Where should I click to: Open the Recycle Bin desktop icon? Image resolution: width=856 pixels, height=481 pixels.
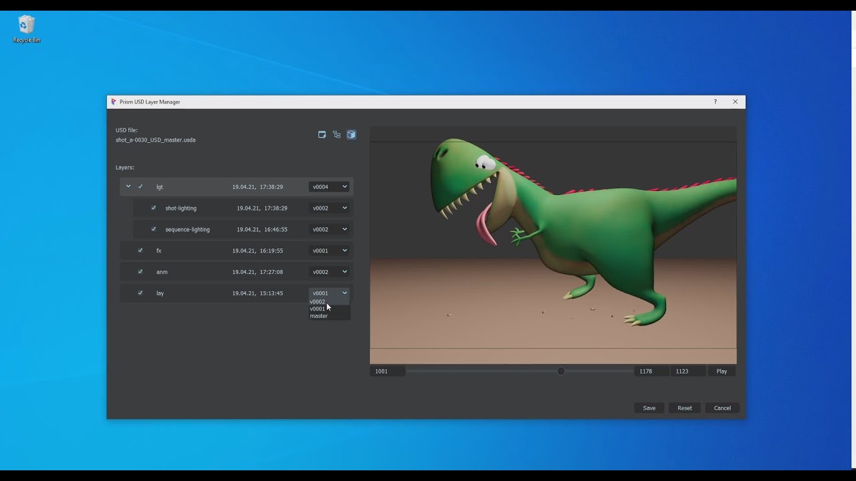26,29
